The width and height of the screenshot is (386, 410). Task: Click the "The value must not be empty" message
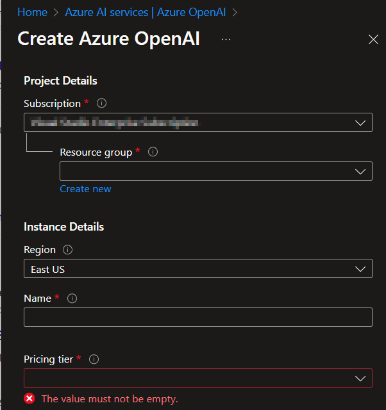(x=110, y=398)
